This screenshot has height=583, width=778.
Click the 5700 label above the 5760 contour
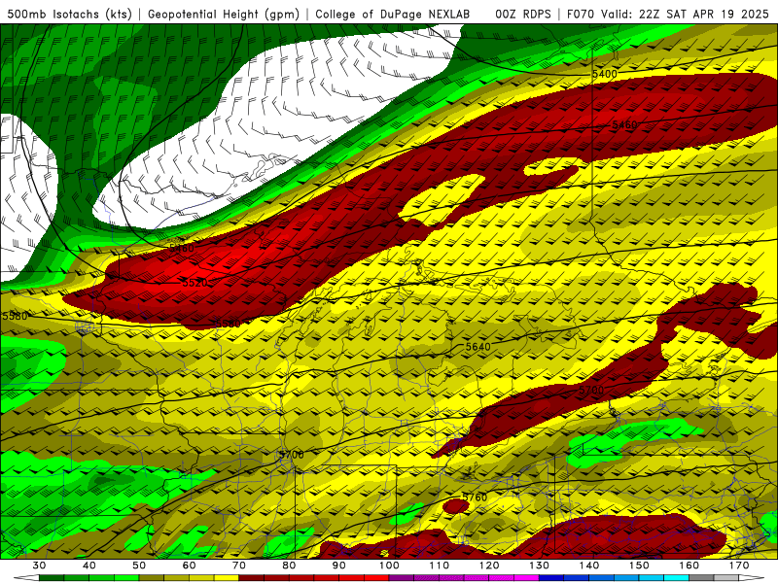pos(291,455)
